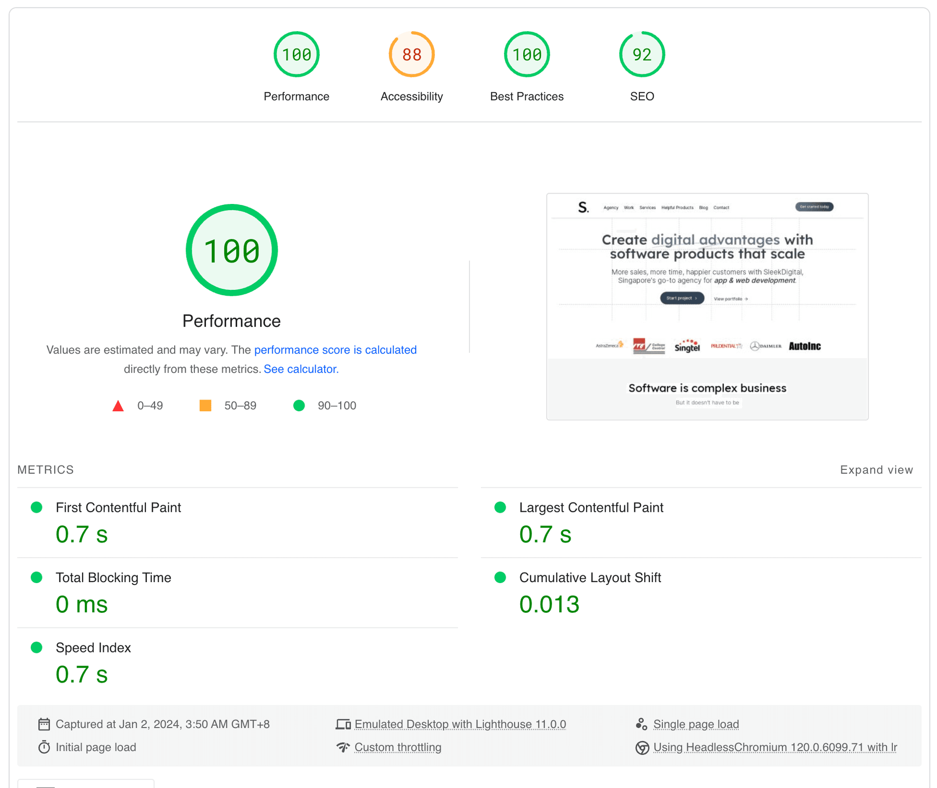Screen dimensions: 937x788
Task: Expand the Custom throttling details
Action: [x=398, y=747]
